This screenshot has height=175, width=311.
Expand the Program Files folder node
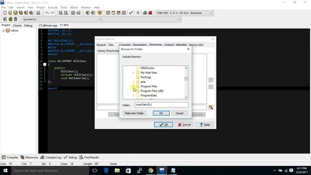pos(133,87)
